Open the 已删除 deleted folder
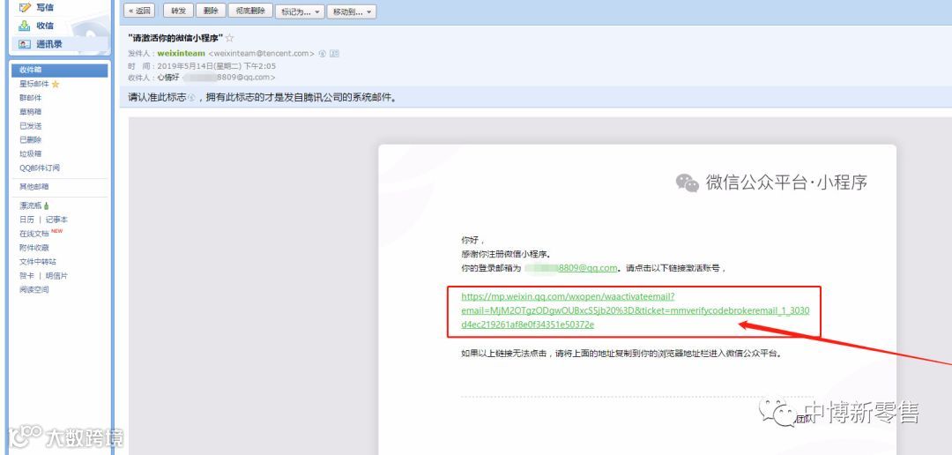The height and width of the screenshot is (455, 952). point(30,139)
